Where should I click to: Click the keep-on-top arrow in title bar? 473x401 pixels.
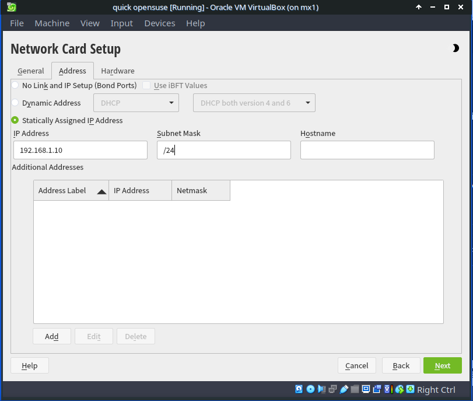[419, 7]
